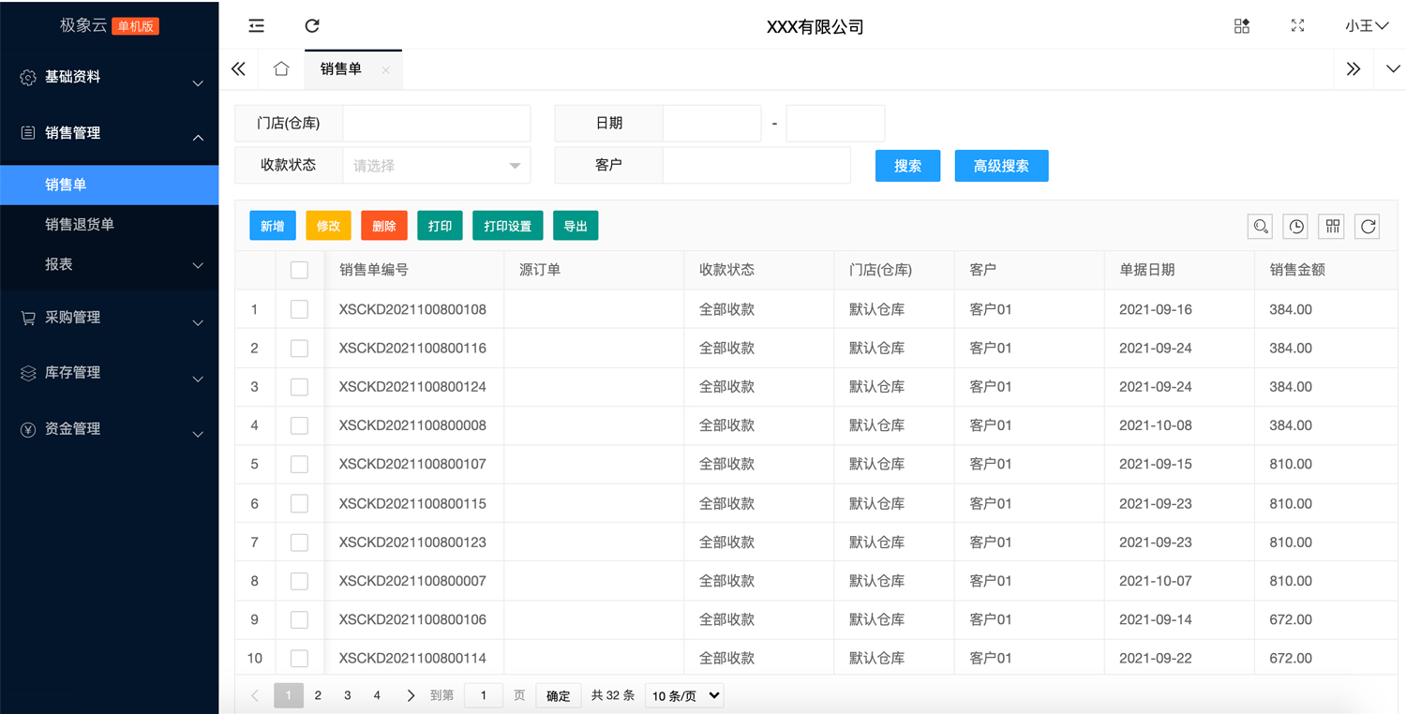Viewport: 1406px width, 714px height.
Task: Click the orange 修改 button
Action: 328,226
